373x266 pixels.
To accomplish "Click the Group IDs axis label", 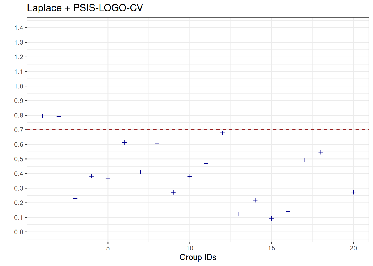I will click(x=198, y=257).
